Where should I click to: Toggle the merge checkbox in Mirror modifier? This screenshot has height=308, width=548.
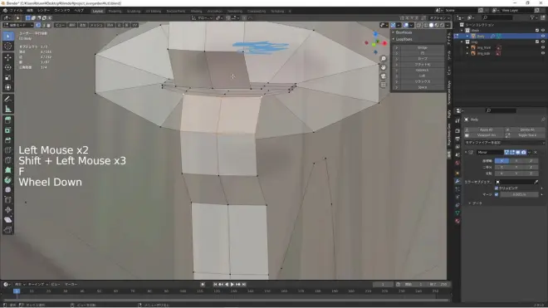[x=497, y=194]
